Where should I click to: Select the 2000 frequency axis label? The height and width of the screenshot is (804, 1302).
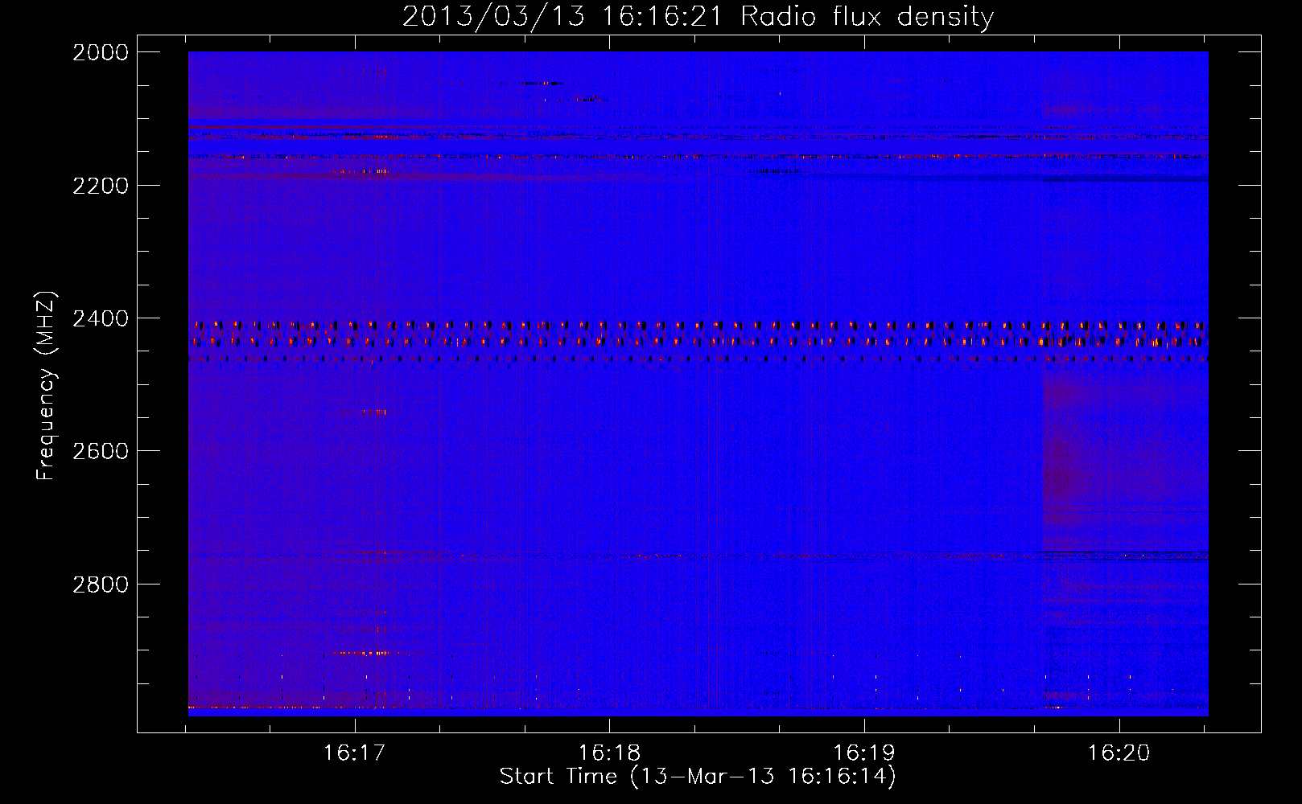click(101, 52)
